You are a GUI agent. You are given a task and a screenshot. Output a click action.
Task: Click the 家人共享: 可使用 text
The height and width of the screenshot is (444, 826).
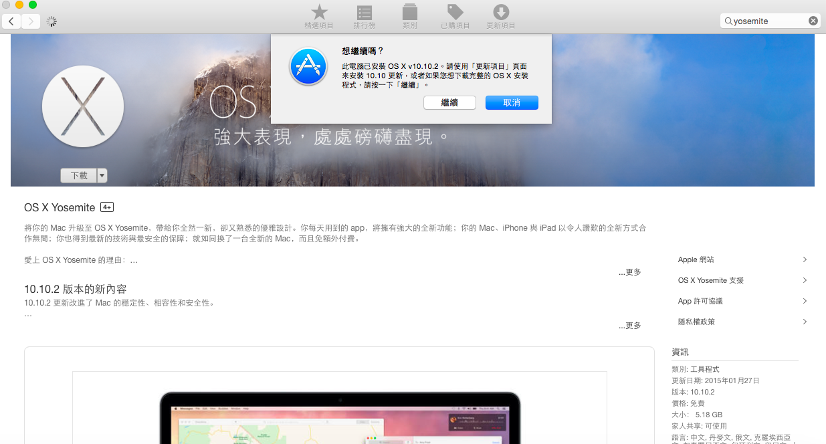[x=699, y=426]
